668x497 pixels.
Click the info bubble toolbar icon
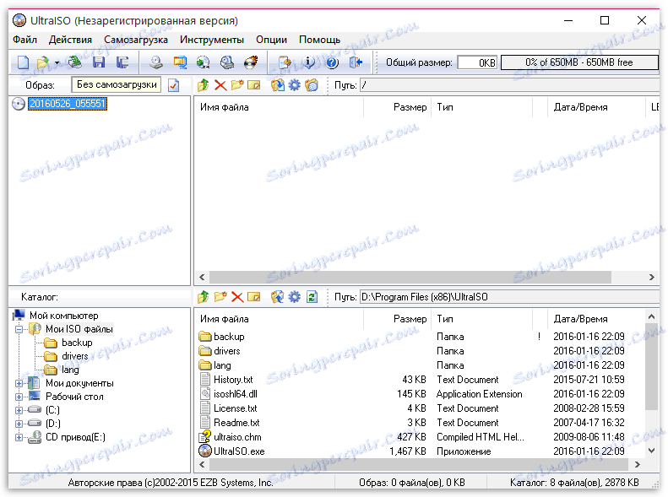pos(308,62)
